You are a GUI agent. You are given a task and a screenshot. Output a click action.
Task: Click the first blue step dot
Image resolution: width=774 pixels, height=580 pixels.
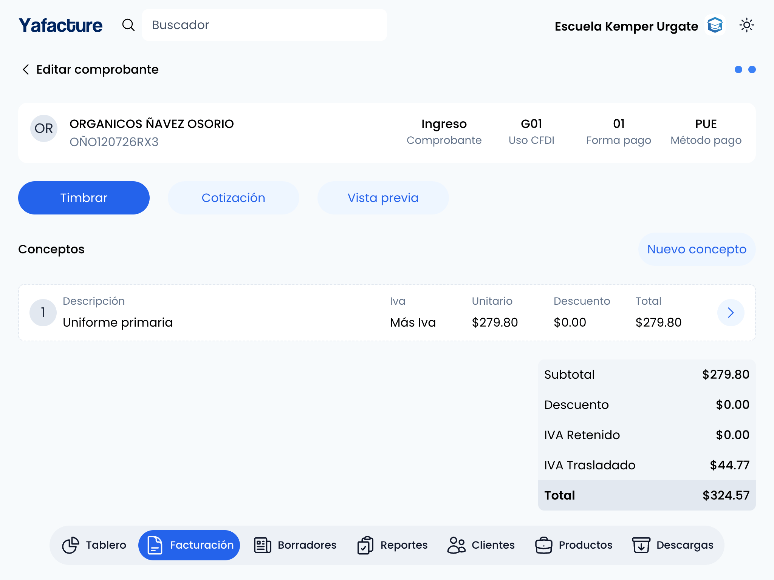738,69
